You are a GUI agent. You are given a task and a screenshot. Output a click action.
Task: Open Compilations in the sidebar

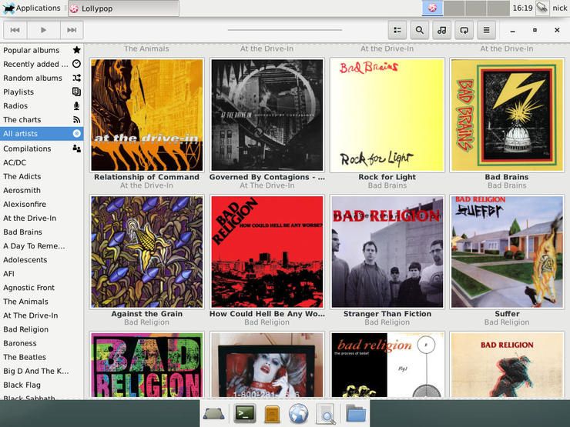tap(42, 148)
